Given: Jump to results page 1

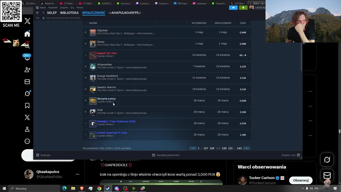Looking at the screenshot, I should pos(198,148).
